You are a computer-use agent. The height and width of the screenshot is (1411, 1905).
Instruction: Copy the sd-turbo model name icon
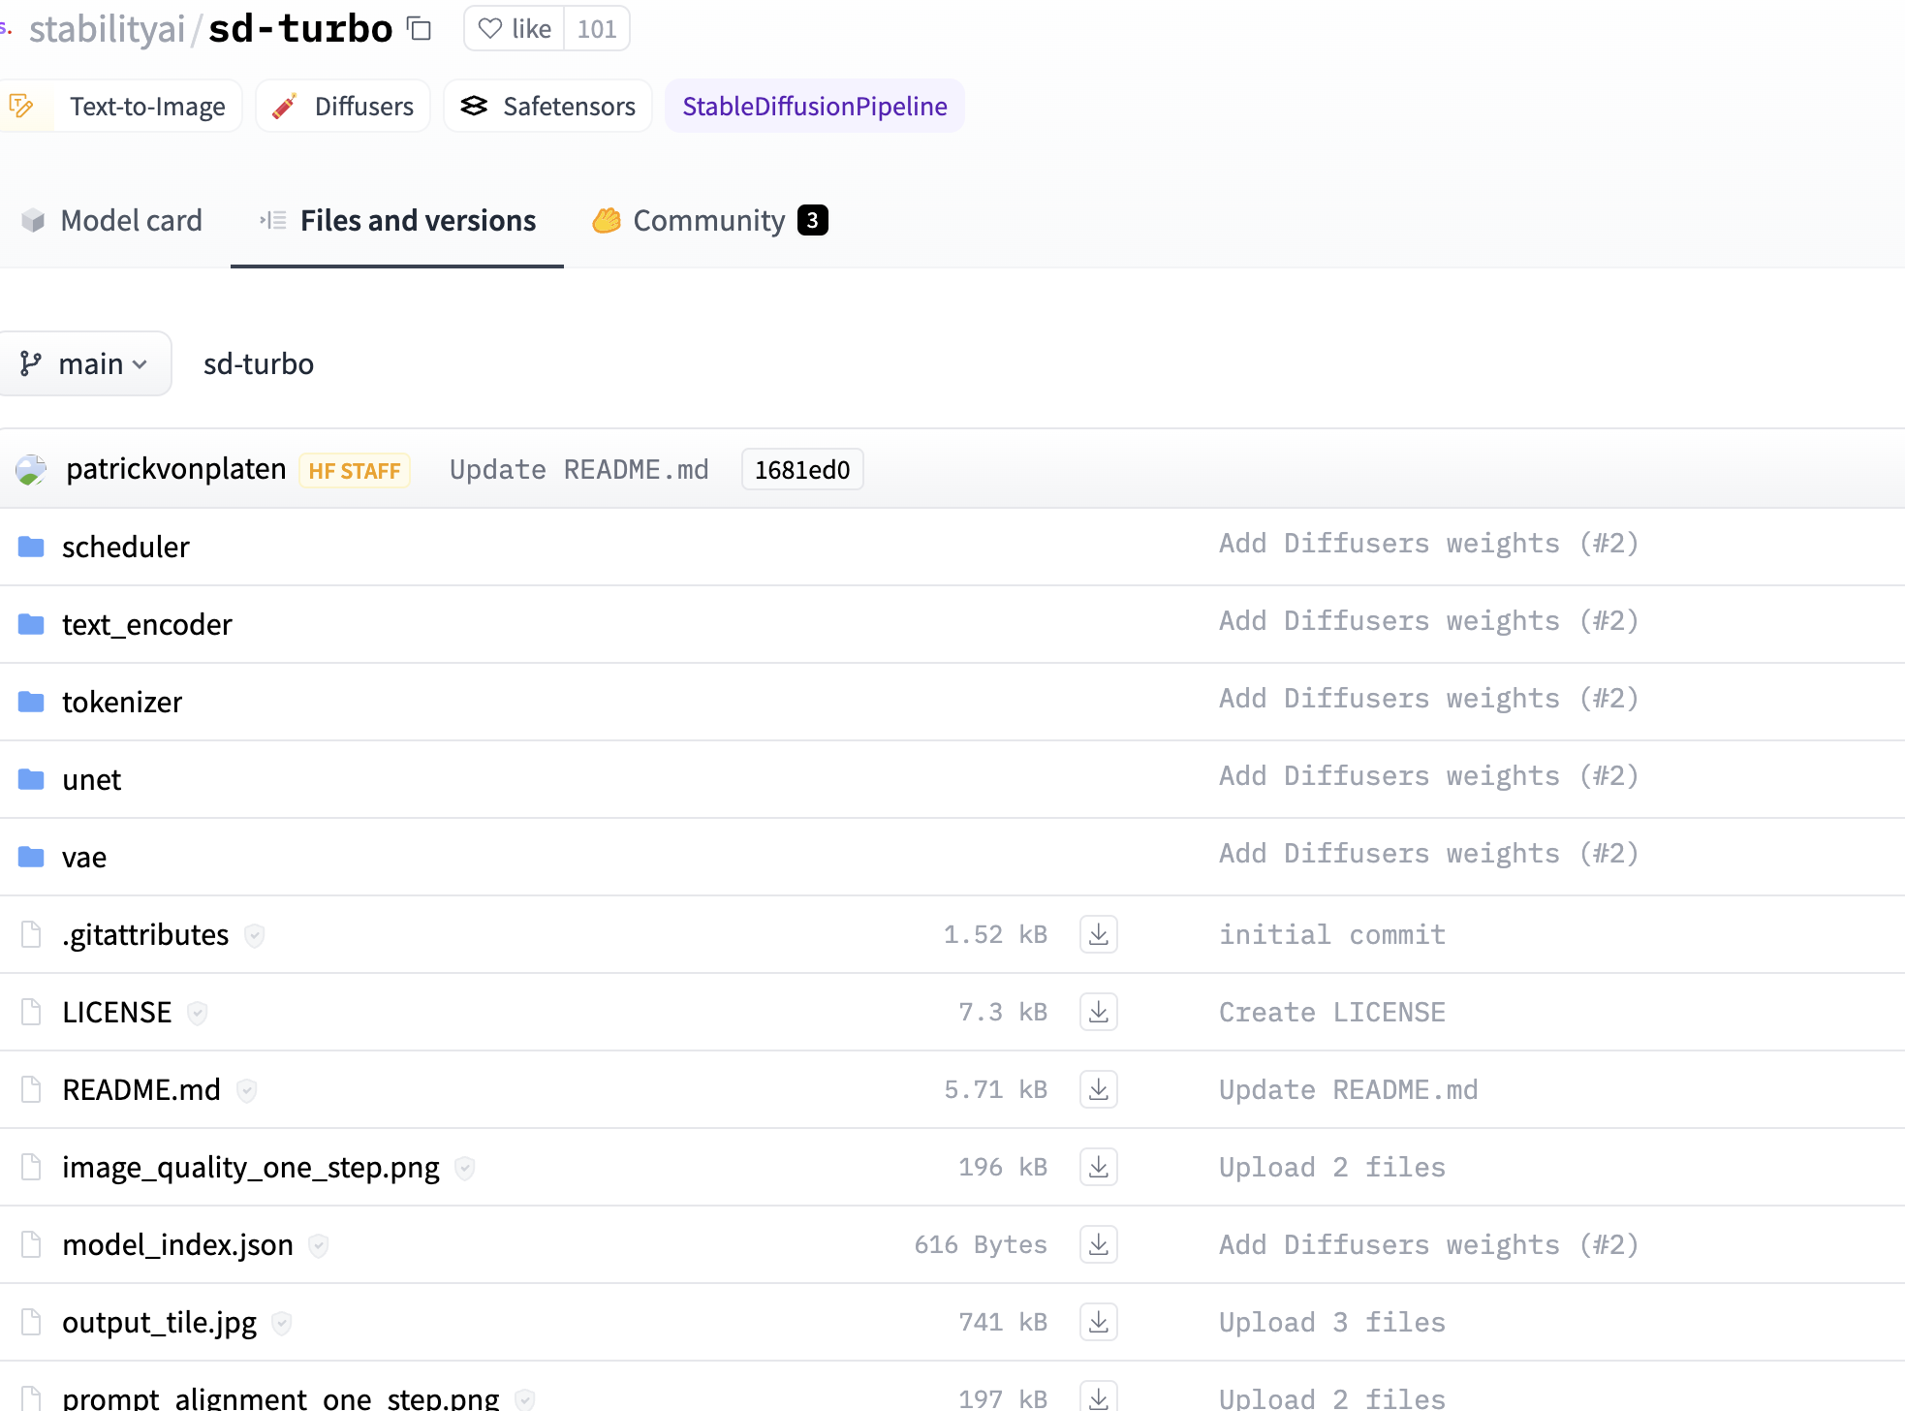click(x=420, y=29)
